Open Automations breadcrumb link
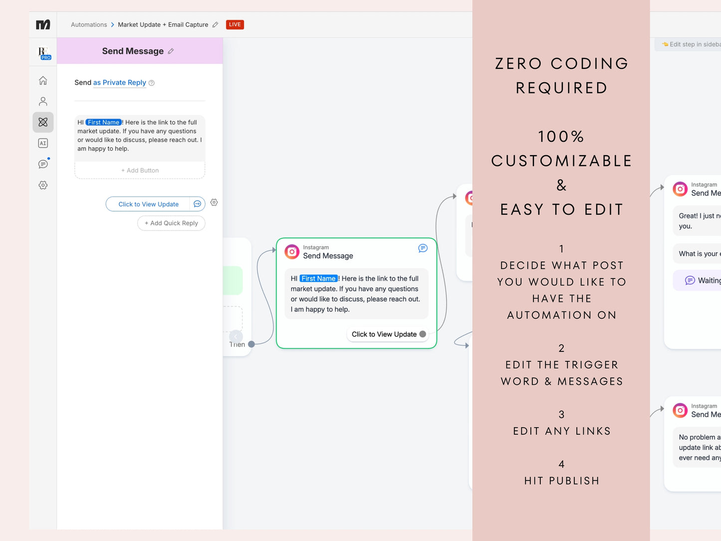Viewport: 721px width, 541px height. 89,24
